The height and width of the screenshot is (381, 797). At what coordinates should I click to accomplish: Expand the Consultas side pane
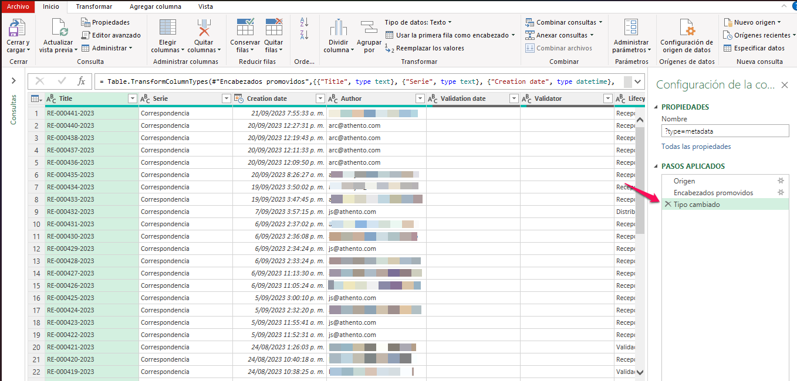tap(13, 80)
